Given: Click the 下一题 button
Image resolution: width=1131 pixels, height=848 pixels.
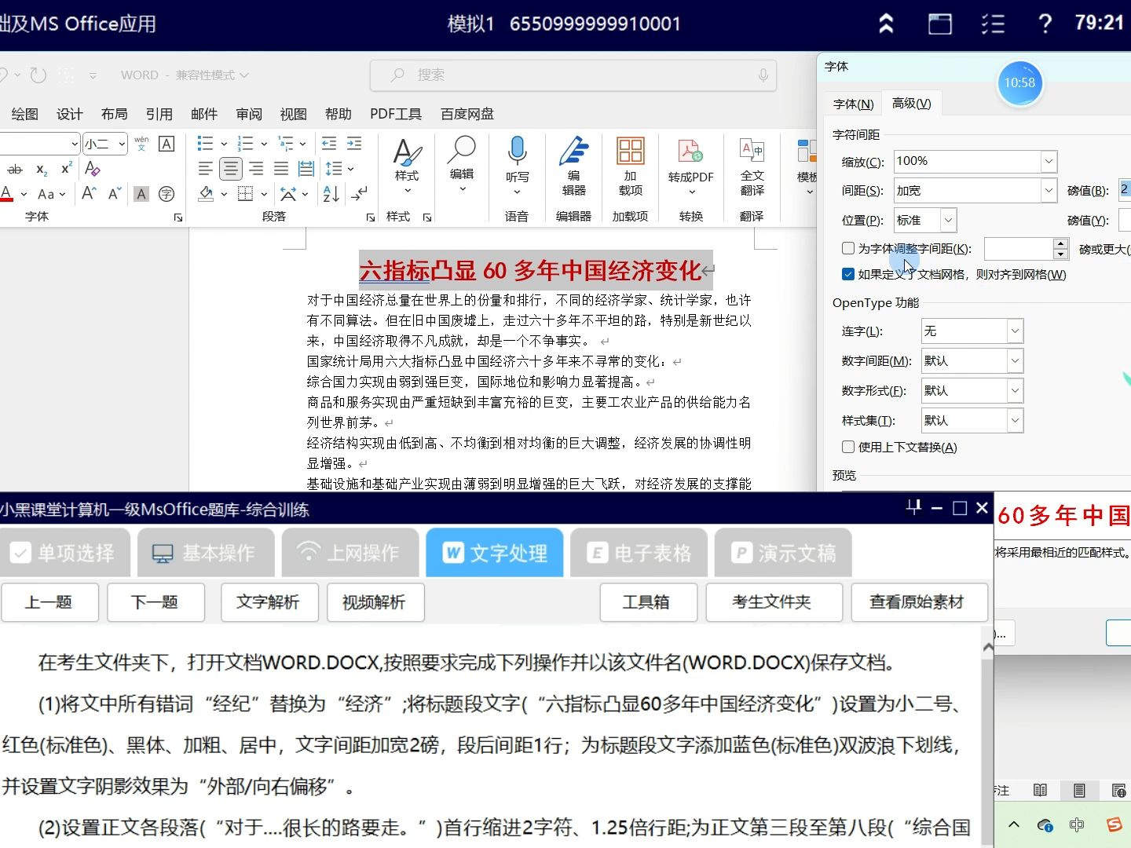Looking at the screenshot, I should pyautogui.click(x=156, y=602).
